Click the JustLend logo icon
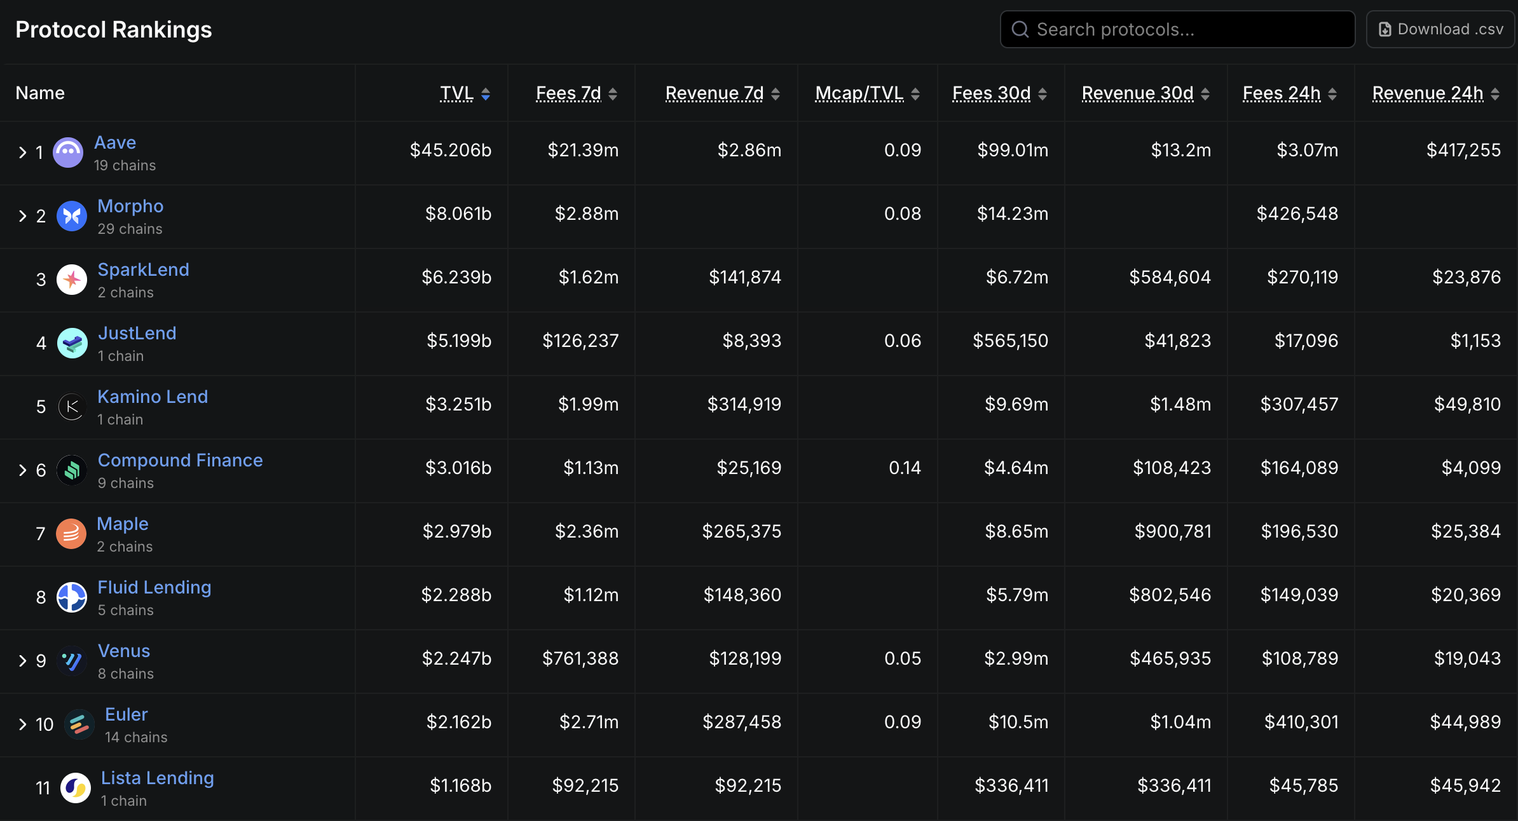Image resolution: width=1518 pixels, height=821 pixels. 72,343
